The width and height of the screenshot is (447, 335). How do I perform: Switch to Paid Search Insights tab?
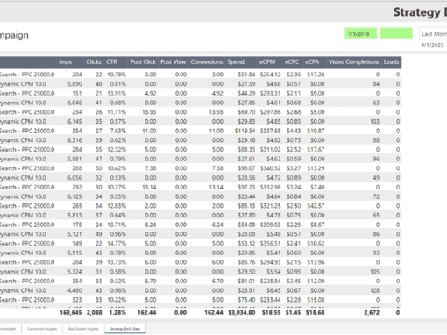[83, 329]
